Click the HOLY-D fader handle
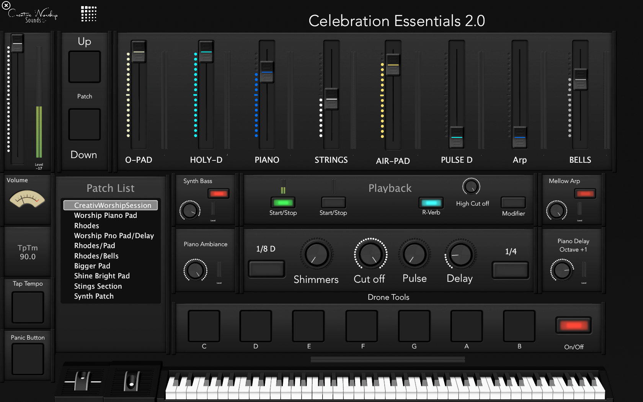 [x=206, y=52]
